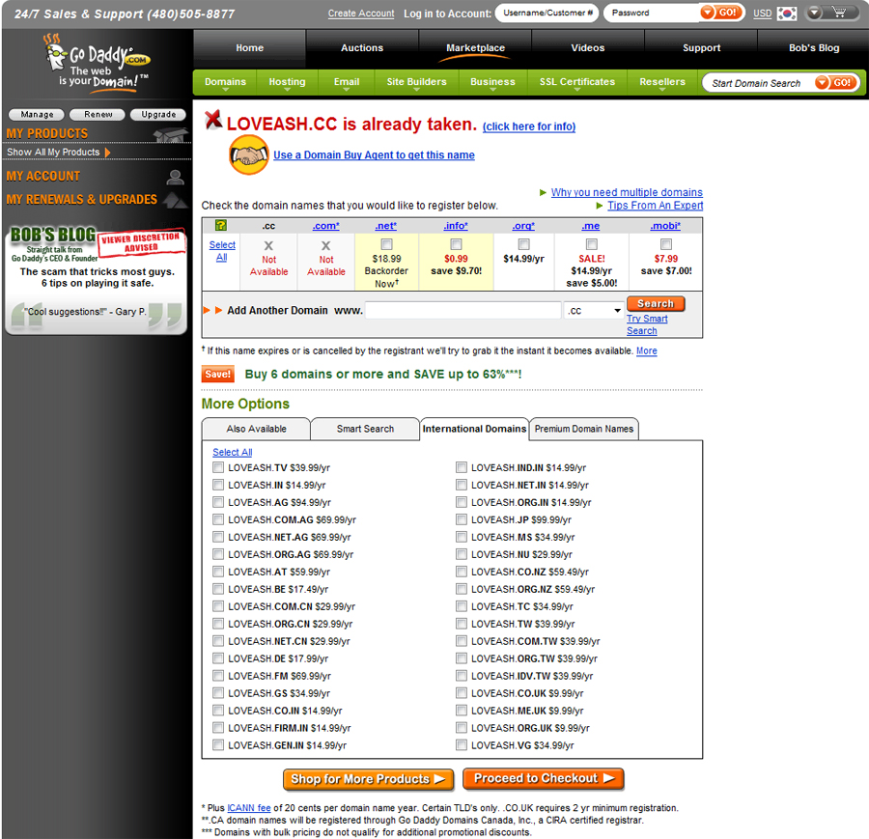Expand the Site Builders navigation menu
869x839 pixels.
coord(416,82)
